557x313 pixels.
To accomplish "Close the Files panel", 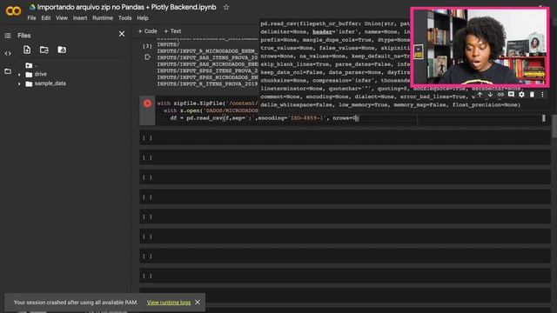I will (x=122, y=34).
